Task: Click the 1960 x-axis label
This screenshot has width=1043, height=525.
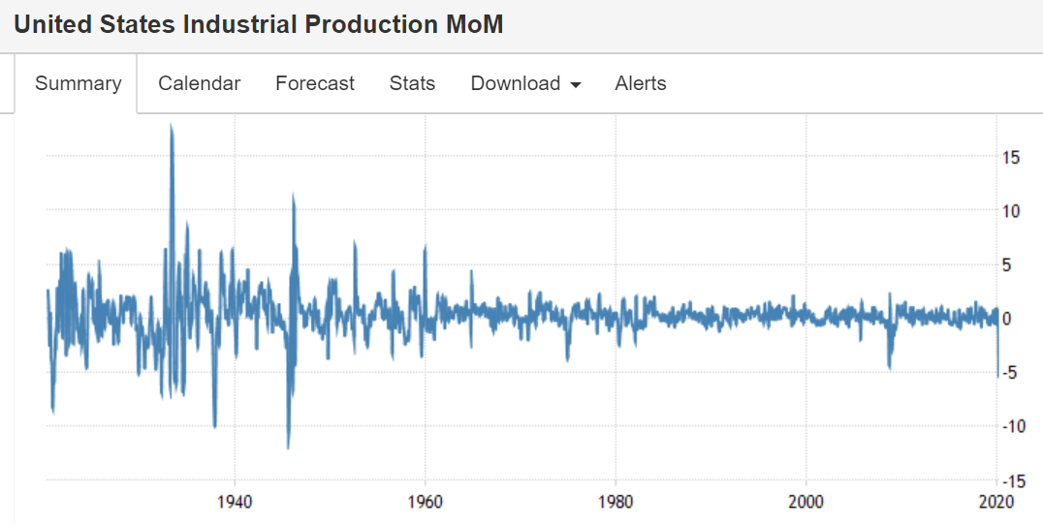Action: (x=426, y=502)
